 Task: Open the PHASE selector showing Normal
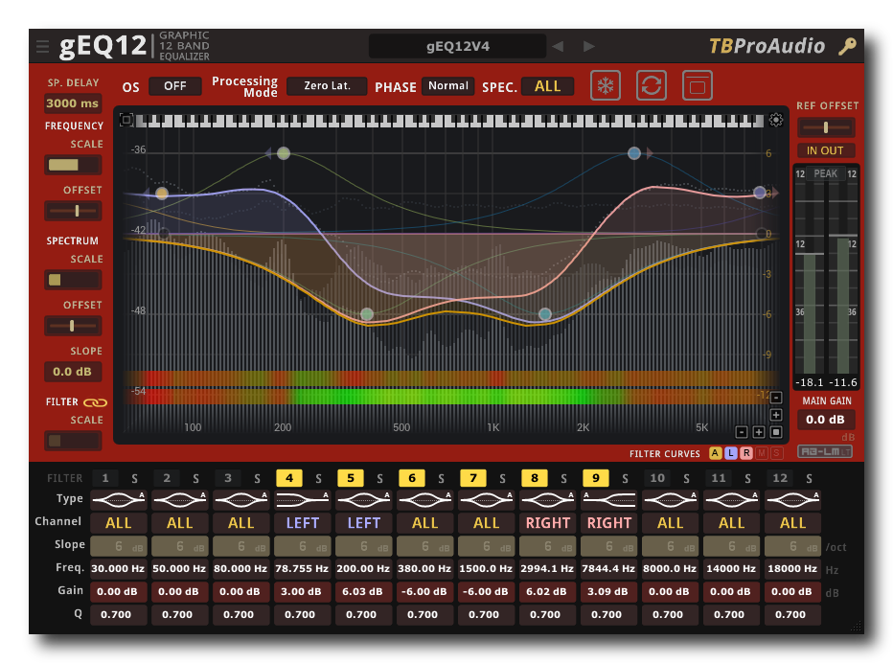(x=448, y=86)
